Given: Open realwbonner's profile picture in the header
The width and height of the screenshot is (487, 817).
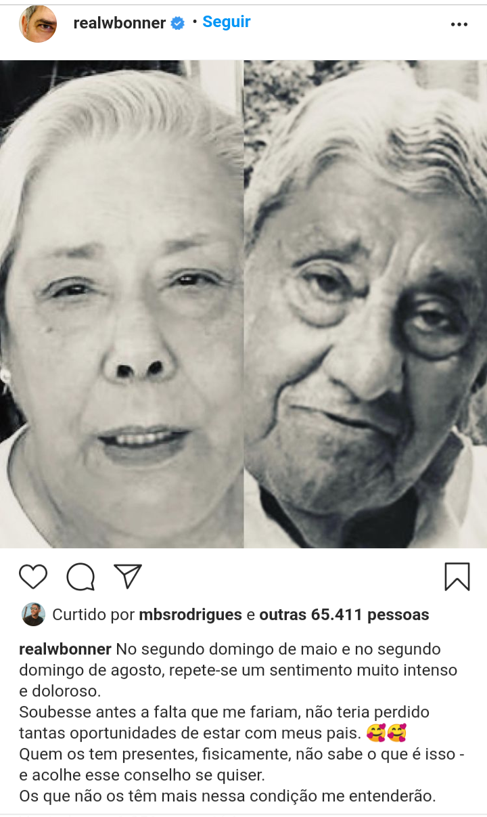Looking at the screenshot, I should tap(38, 24).
